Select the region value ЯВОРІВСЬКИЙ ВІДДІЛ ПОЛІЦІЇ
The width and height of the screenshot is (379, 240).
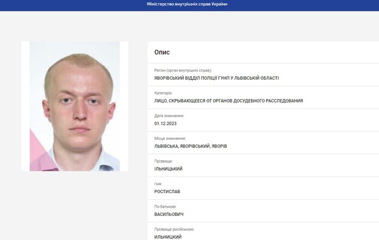pos(217,78)
